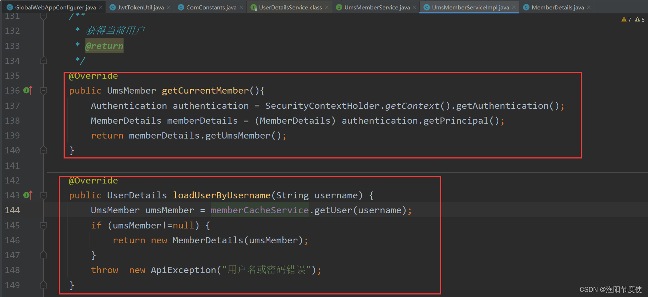The width and height of the screenshot is (648, 297).
Task: Click class icon on UmsMemberServiceImpl.java tab
Action: pyautogui.click(x=427, y=7)
